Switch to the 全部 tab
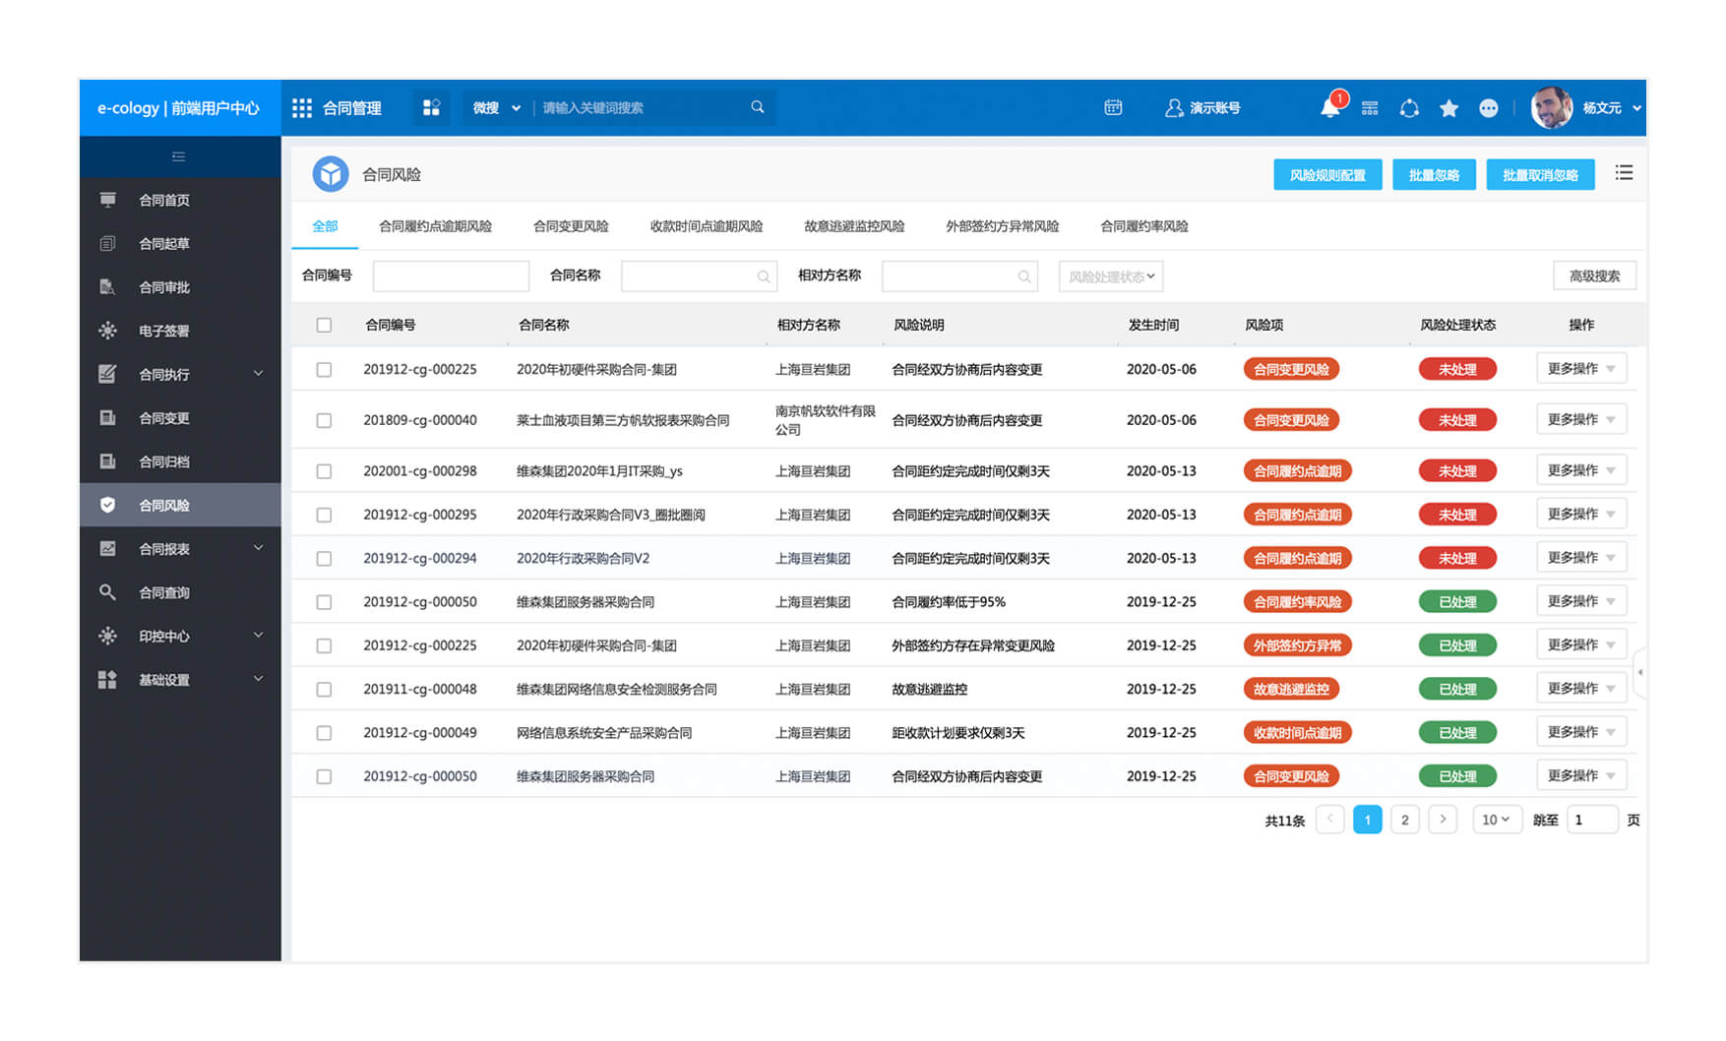Image resolution: width=1726 pixels, height=1041 pixels. click(x=325, y=226)
